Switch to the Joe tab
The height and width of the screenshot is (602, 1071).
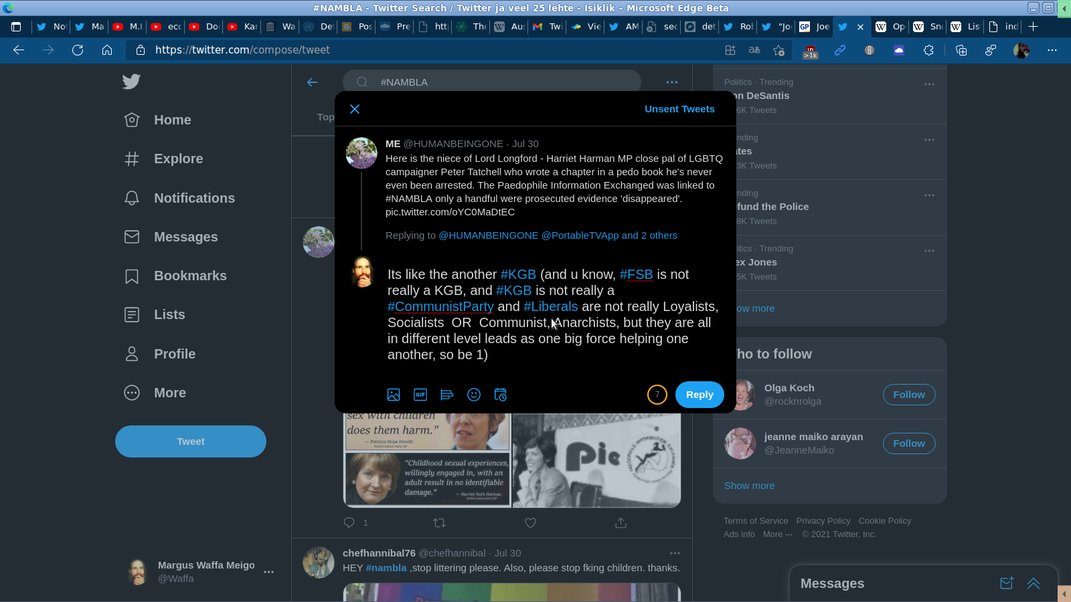click(814, 27)
